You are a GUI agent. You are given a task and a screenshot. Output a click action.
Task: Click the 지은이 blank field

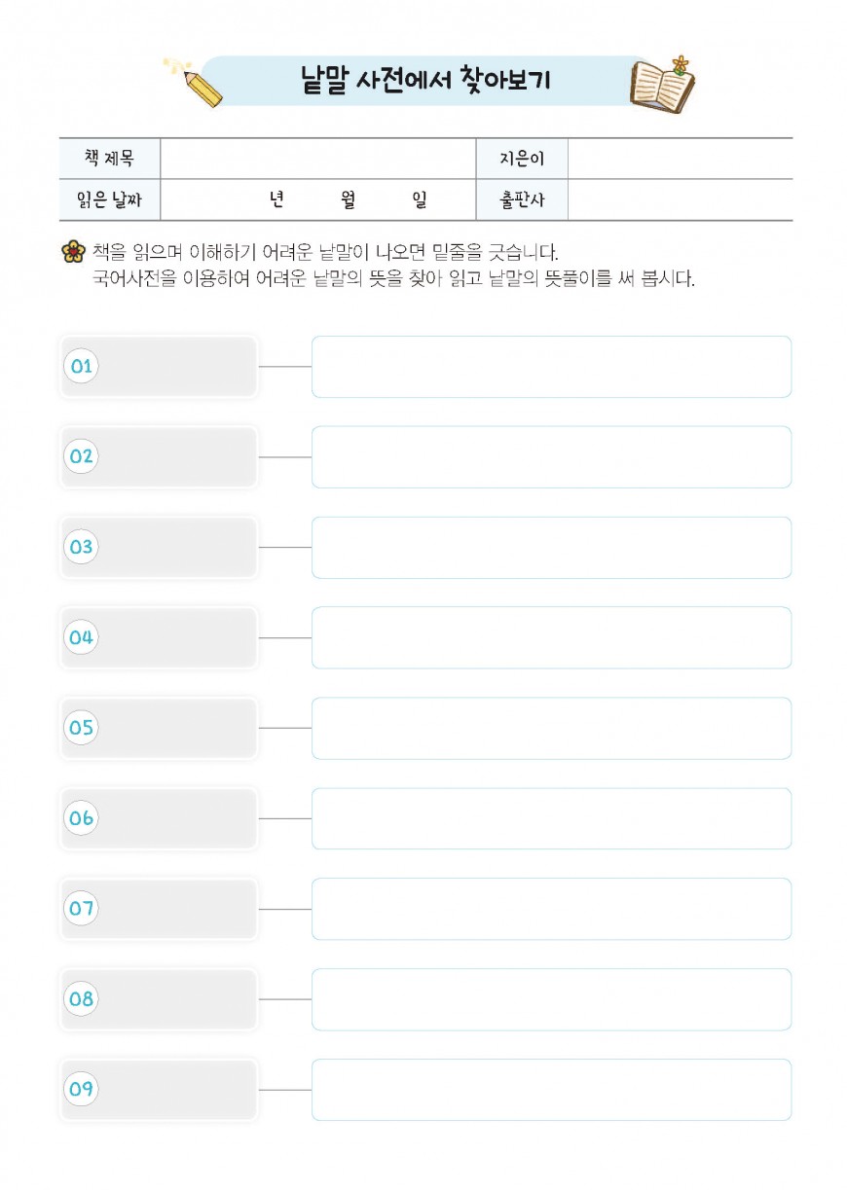click(680, 159)
